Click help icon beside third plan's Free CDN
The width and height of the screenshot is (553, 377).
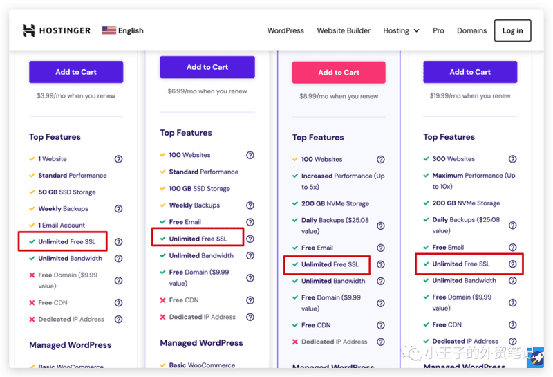(x=381, y=325)
